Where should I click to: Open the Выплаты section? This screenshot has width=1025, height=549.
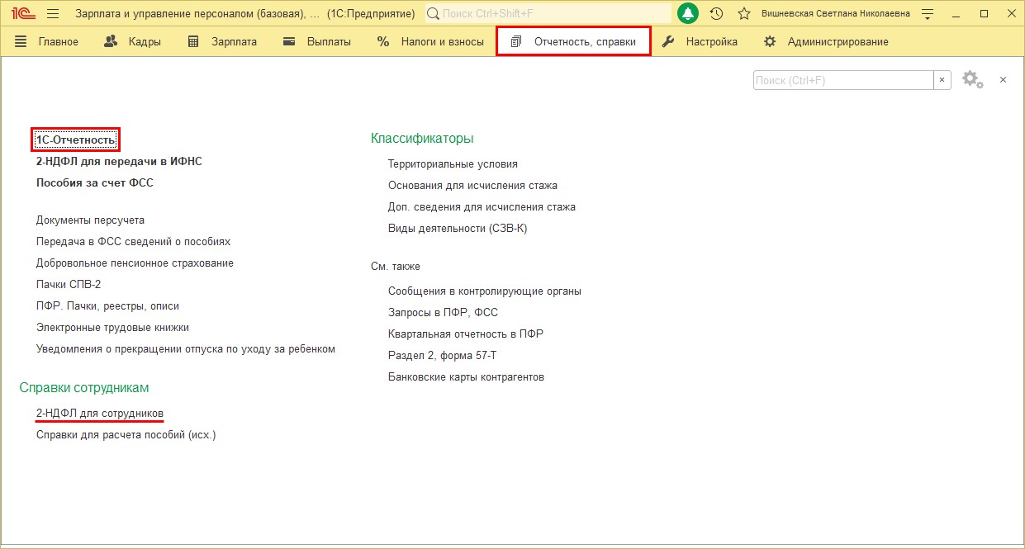pos(317,42)
